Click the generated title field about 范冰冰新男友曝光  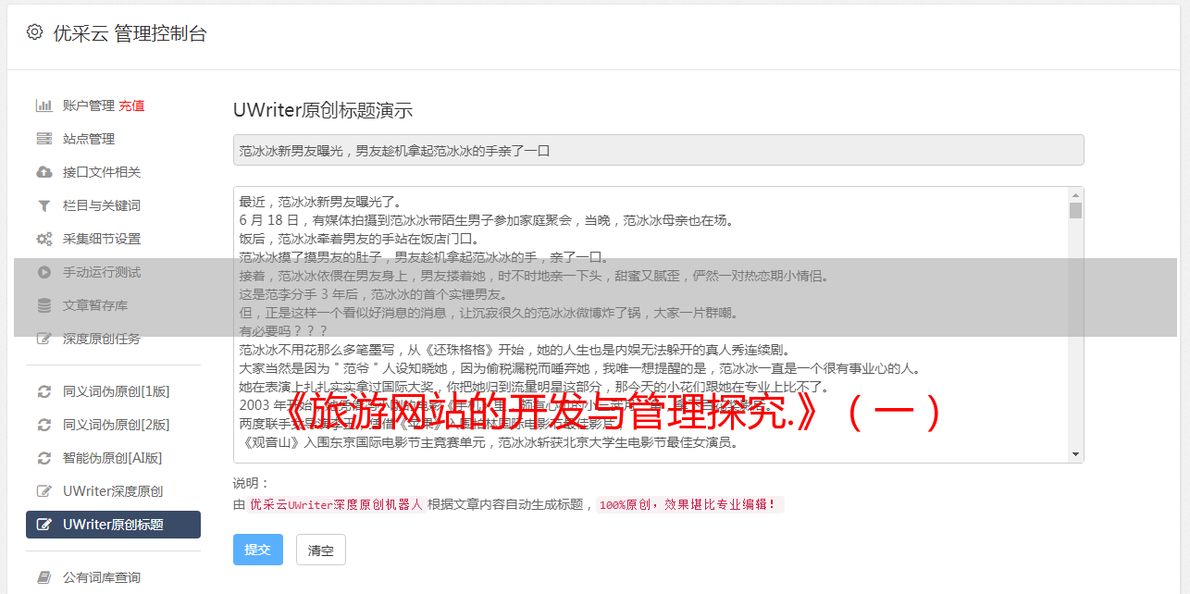[658, 150]
